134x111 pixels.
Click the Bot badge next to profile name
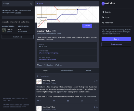[54, 31]
